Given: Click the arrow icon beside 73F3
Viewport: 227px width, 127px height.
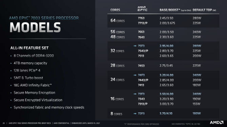Looking at the screenshot, I should (135, 94).
